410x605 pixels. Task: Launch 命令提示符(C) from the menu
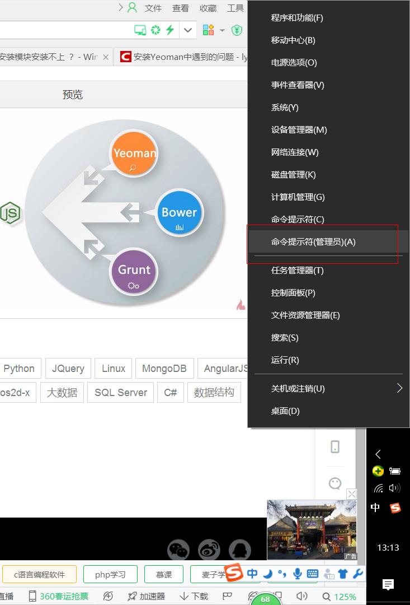[328, 219]
